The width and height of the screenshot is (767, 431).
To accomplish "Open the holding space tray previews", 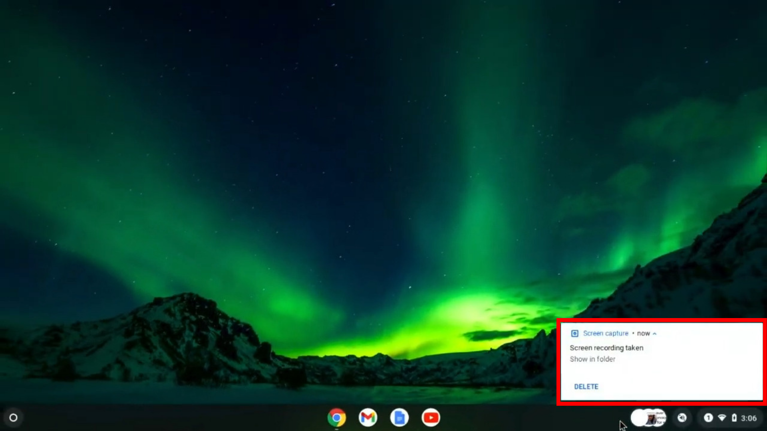I will coord(648,418).
